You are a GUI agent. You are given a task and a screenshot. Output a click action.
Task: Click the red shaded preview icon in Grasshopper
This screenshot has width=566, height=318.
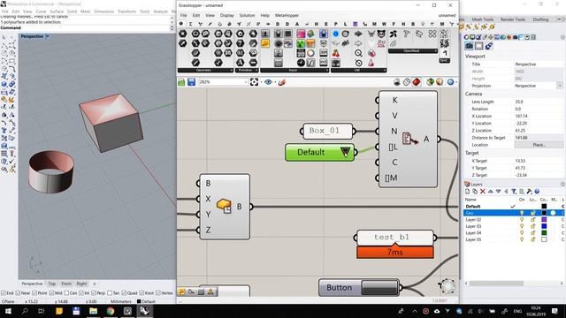tap(417, 82)
